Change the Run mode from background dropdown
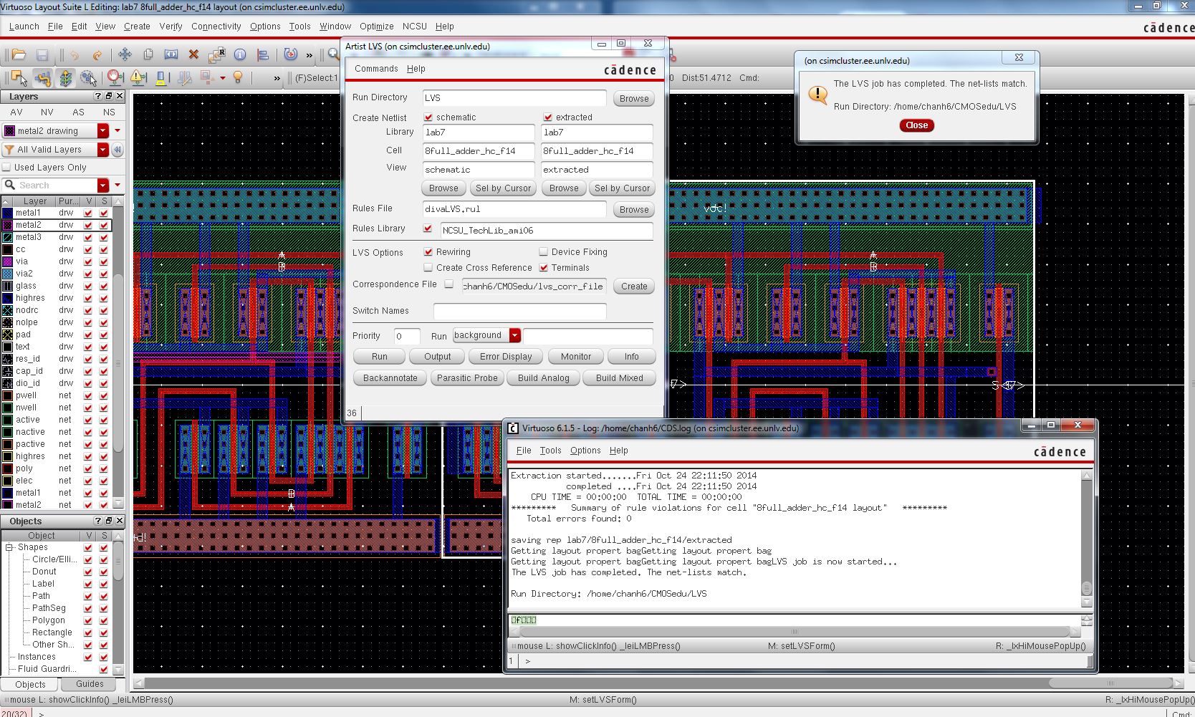 (x=514, y=335)
